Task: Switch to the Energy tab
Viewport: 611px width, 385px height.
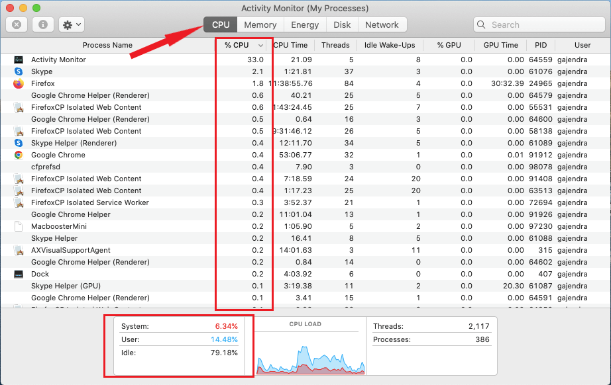Action: click(x=305, y=24)
